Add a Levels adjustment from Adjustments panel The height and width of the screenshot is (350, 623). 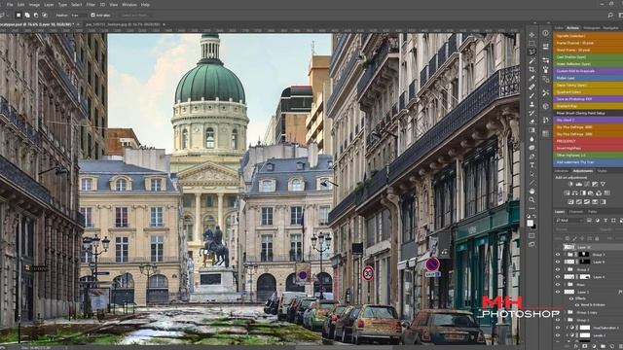point(579,184)
